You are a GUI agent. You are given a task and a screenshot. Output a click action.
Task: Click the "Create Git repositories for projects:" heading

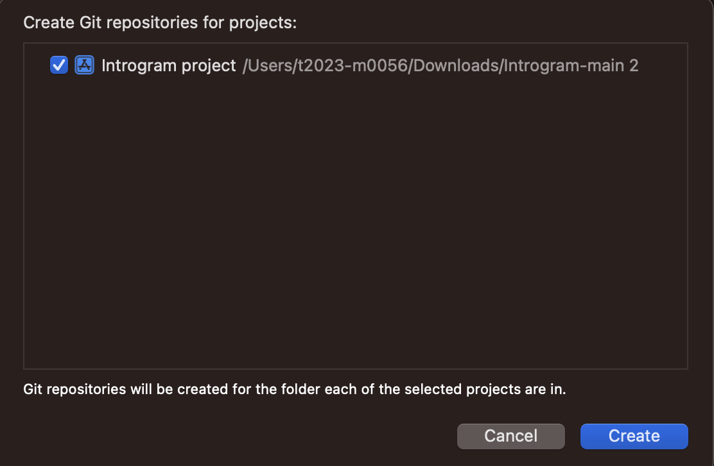[x=160, y=22]
